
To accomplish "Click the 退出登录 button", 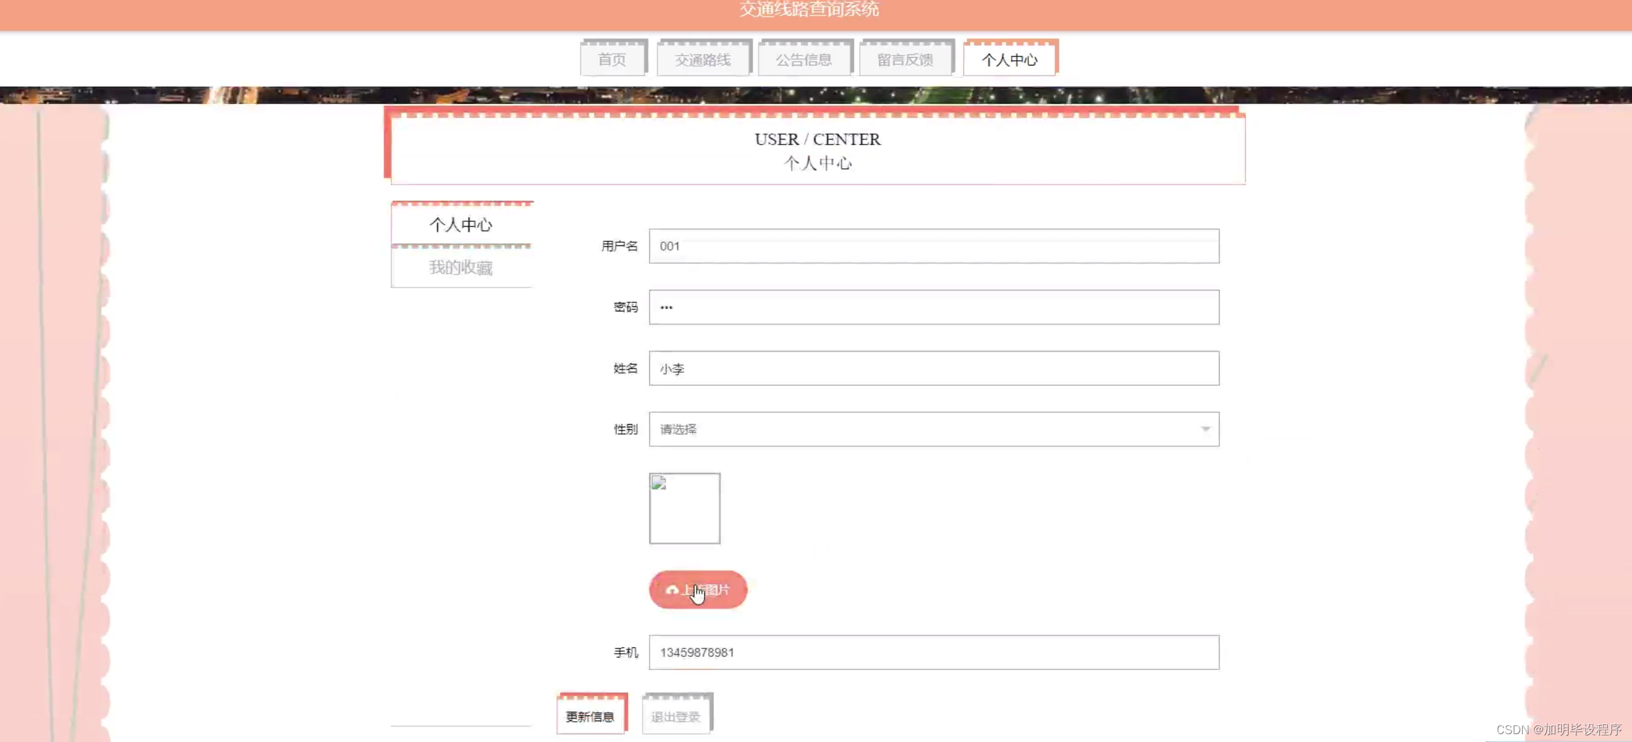I will 676,716.
